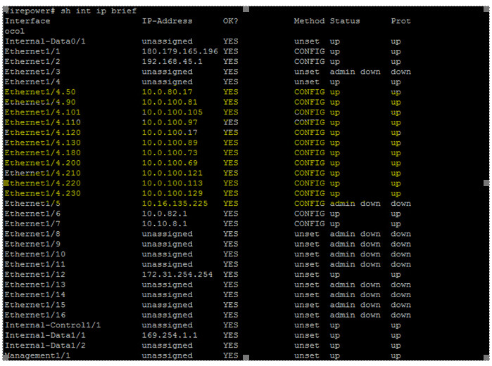
Task: Click the Interface column header
Action: 27,21
